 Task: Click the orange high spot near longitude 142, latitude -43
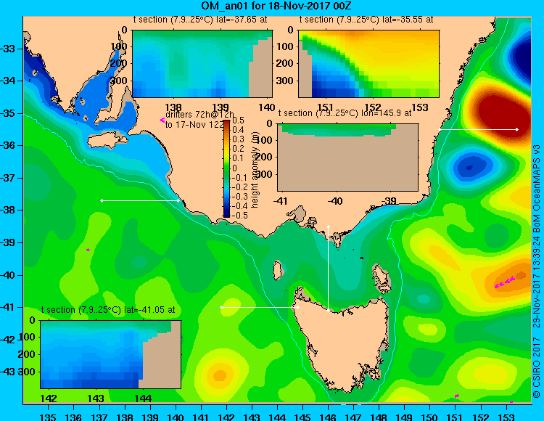click(x=220, y=375)
